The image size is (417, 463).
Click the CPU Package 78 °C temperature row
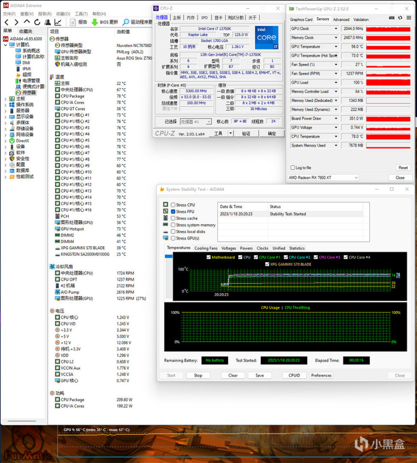[x=90, y=96]
